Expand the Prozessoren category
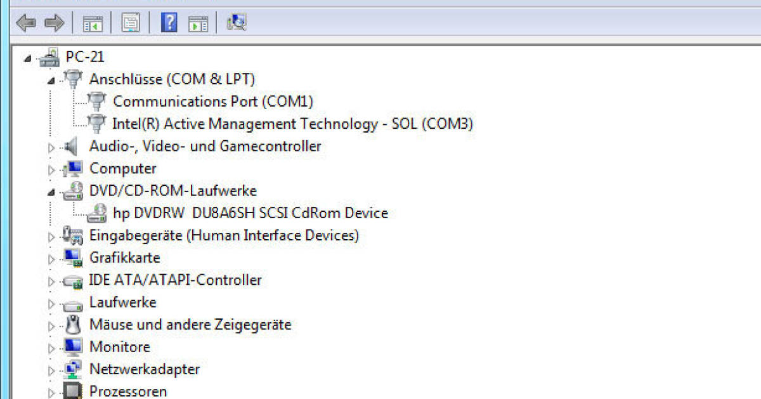The width and height of the screenshot is (761, 399). click(x=51, y=392)
